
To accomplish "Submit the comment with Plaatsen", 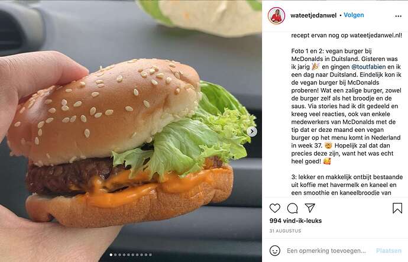I will 388,251.
